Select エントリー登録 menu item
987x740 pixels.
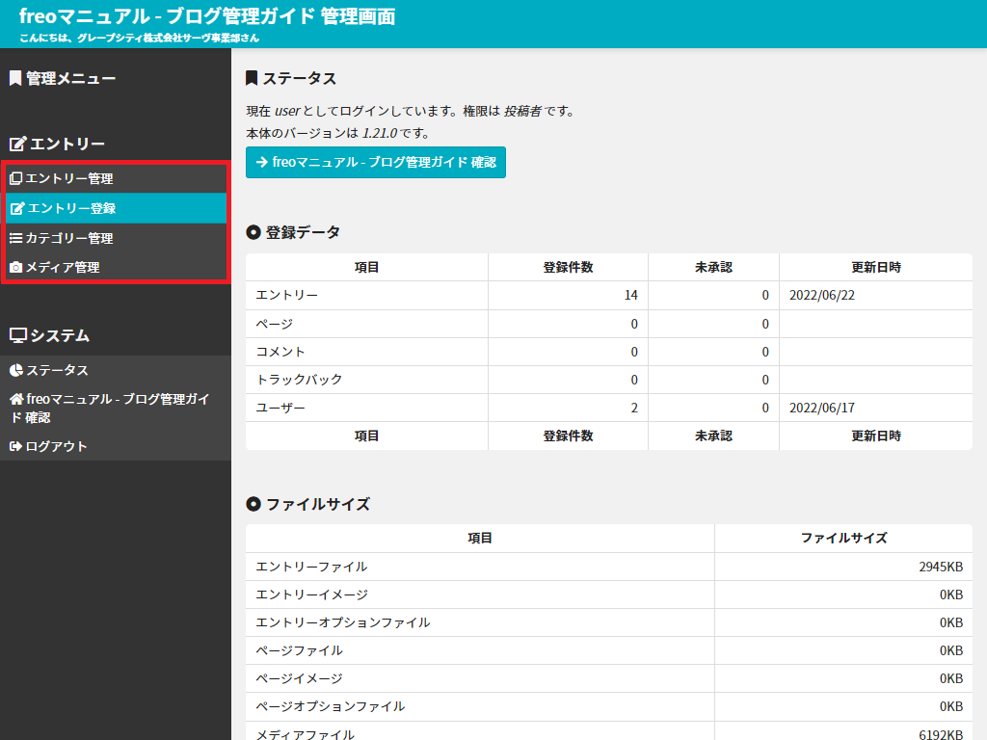point(116,208)
